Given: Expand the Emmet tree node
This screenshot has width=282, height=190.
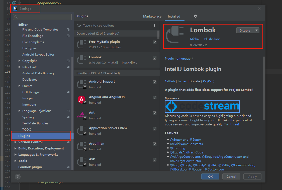Looking at the screenshot, I should click(19, 86).
